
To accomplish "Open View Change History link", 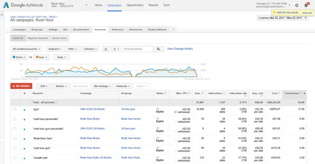I will point(180,49).
